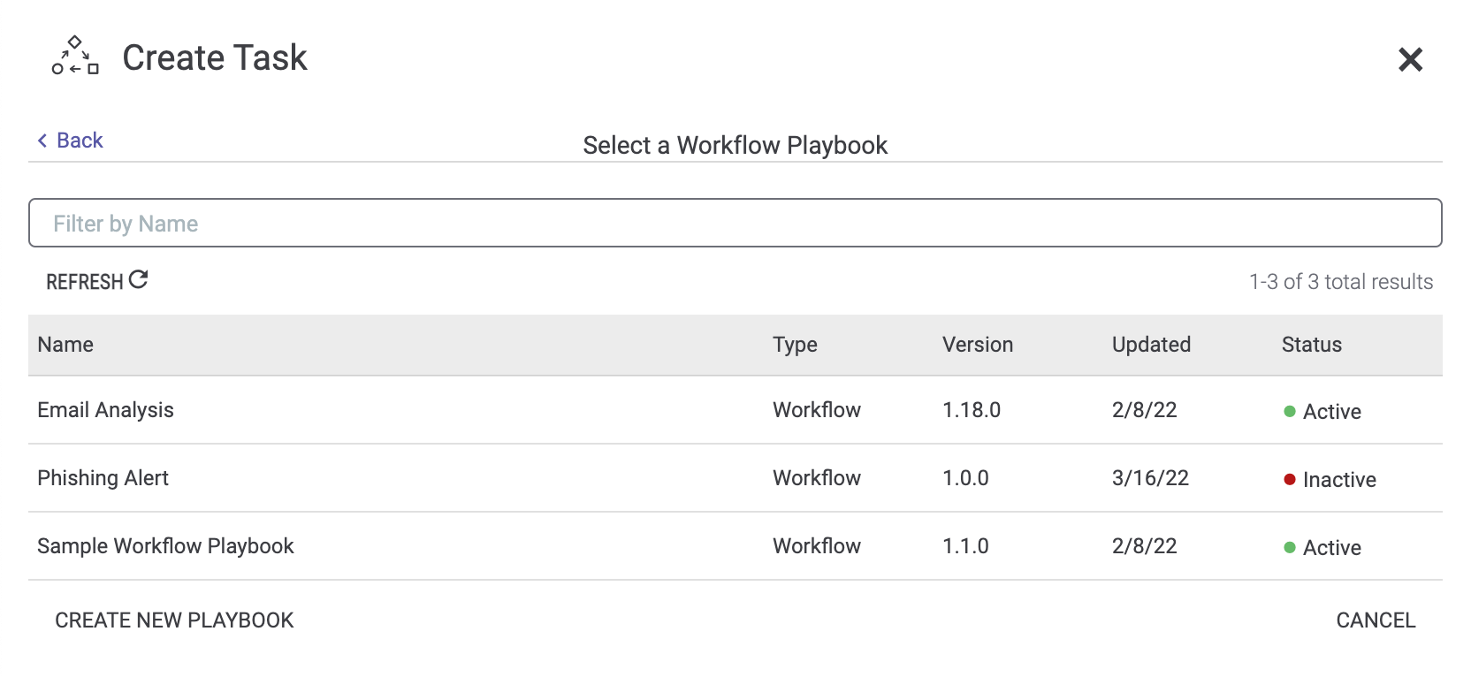Sort by the Version column header
1471x677 pixels.
pyautogui.click(x=978, y=345)
